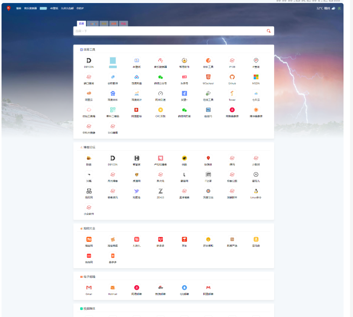
Task: Open the IT之家 icon
Action: coord(208,174)
